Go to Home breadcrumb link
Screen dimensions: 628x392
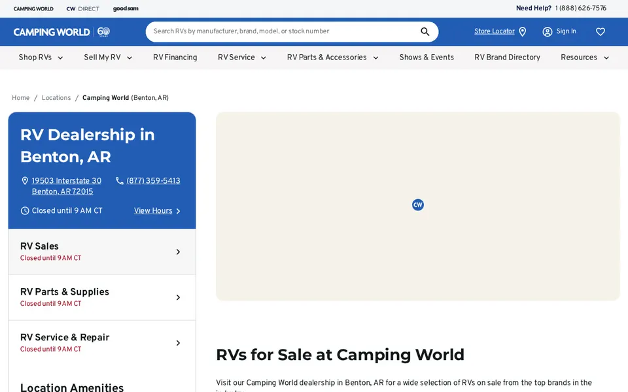(20, 98)
